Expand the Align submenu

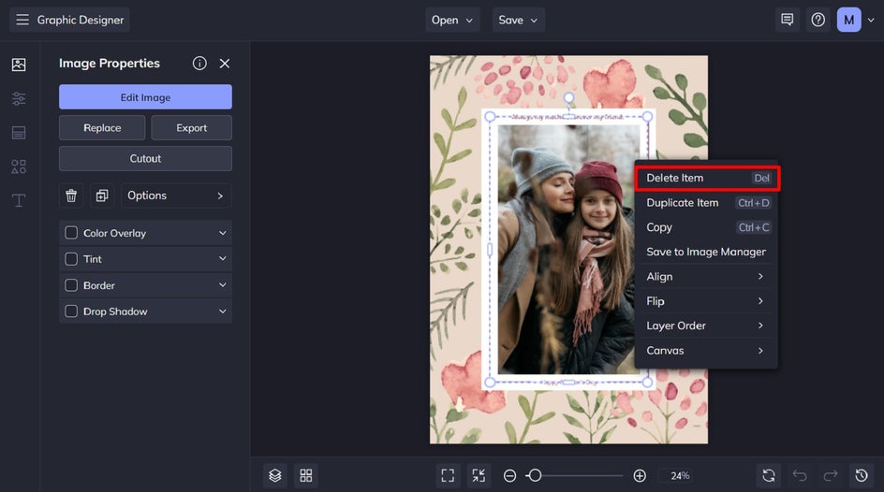[706, 276]
